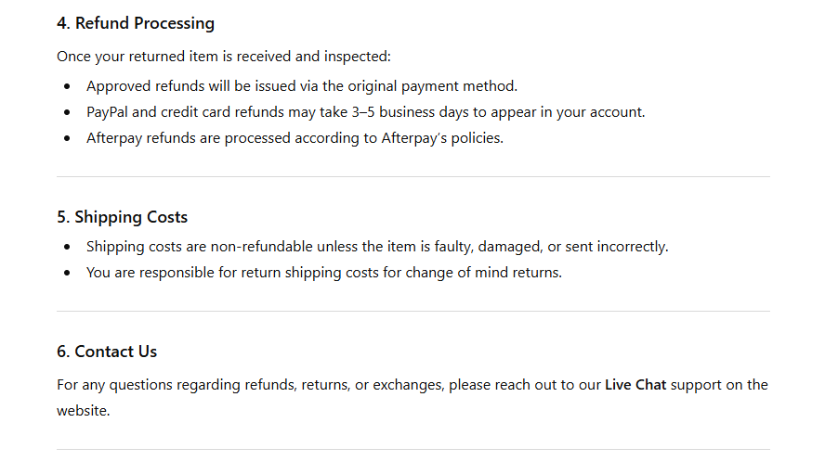Click the divider line above Contact Us
Image resolution: width=825 pixels, height=461 pixels.
point(412,311)
